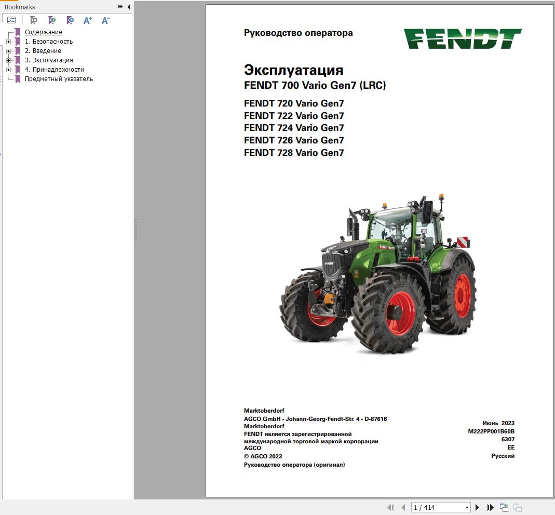
Task: Click the set bookmark destination icon
Action: 70,20
